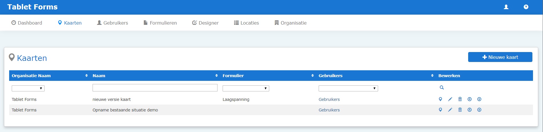
Task: Click the Tablet Forms header title
Action: tap(32, 7)
